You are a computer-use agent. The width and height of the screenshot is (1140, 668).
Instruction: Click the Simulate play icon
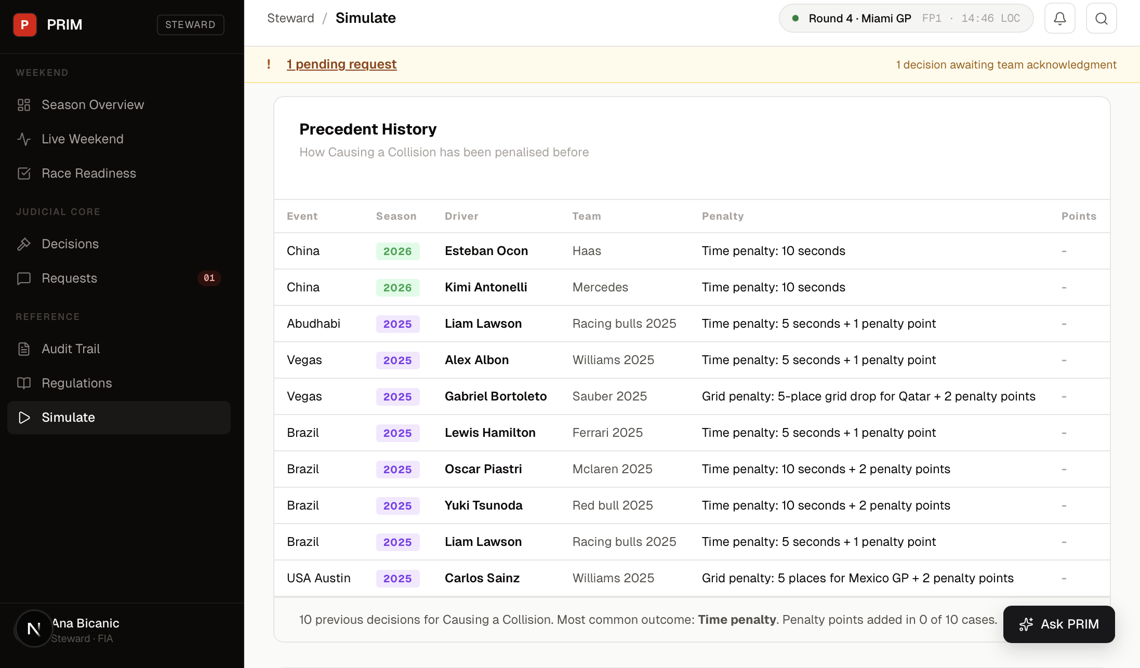click(23, 417)
